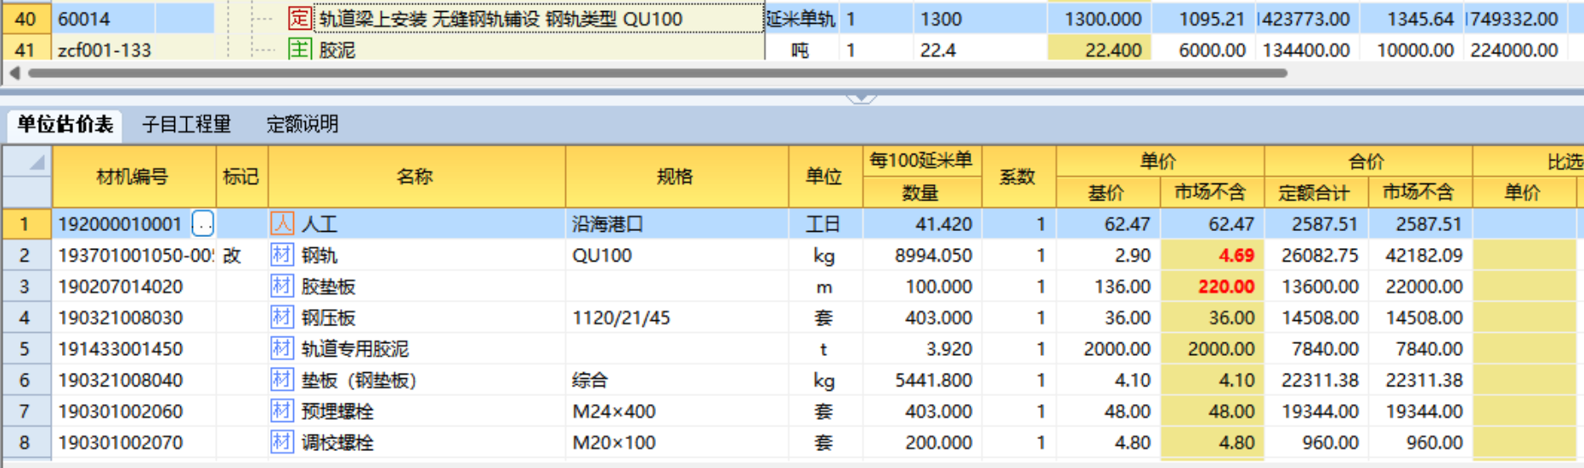Click market price 36.00 for 钢压板
This screenshot has width=1584, height=468.
click(1213, 317)
